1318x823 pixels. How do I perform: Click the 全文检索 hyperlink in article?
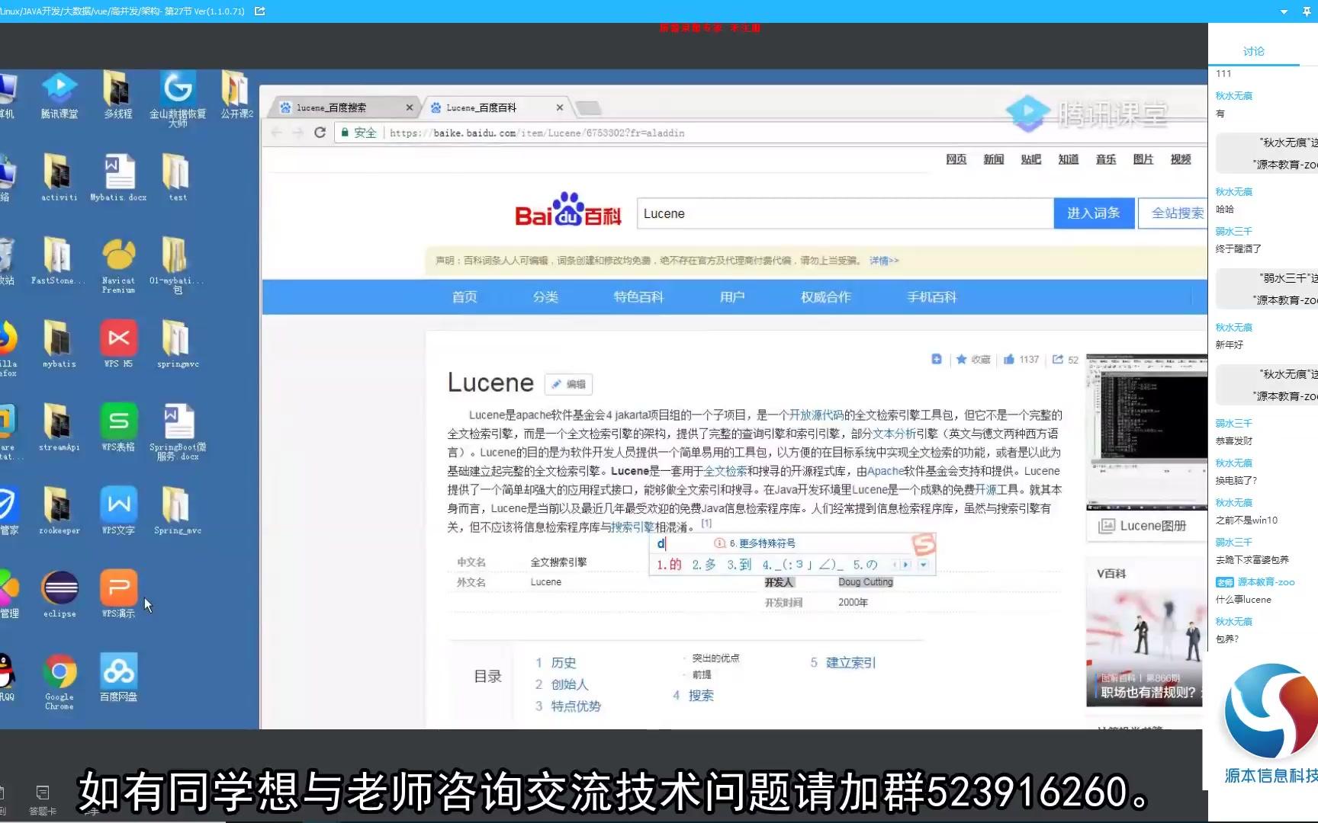[725, 471]
